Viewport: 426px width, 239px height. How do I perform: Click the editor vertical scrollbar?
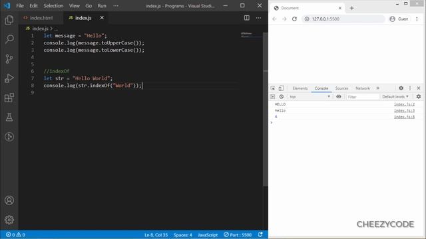tap(266, 108)
